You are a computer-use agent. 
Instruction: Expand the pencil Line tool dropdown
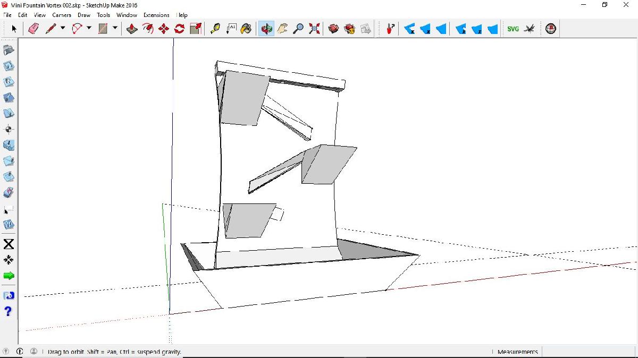pyautogui.click(x=63, y=29)
